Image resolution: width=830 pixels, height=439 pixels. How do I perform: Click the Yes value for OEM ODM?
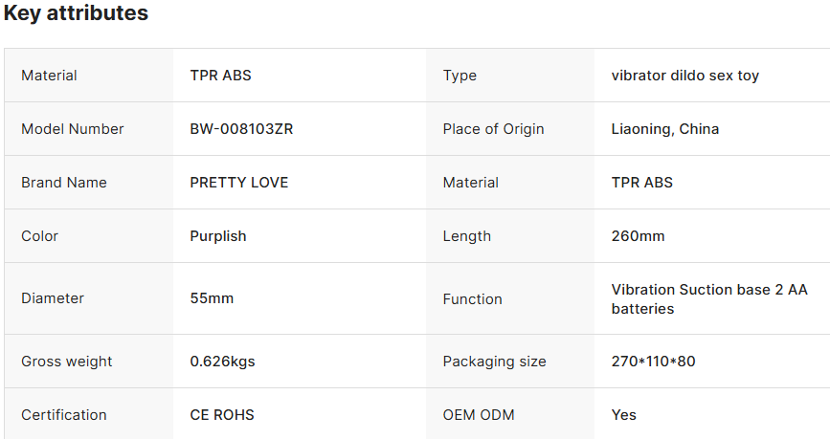click(624, 415)
